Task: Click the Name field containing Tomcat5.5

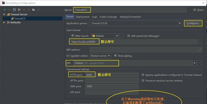Action: (x=130, y=10)
